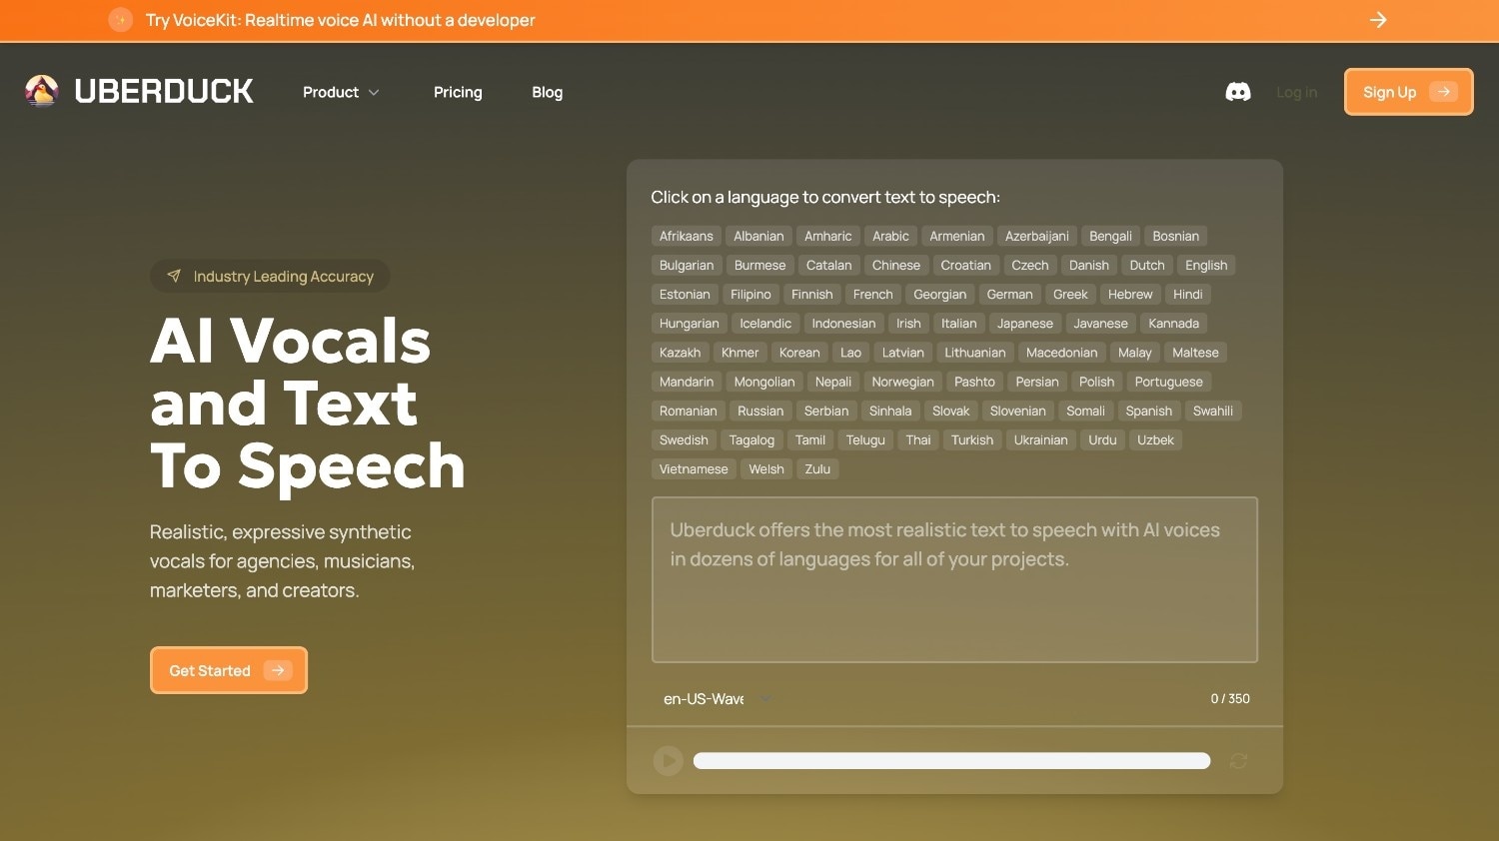Choose the English language tag
Image resolution: width=1499 pixels, height=841 pixels.
[x=1206, y=266]
